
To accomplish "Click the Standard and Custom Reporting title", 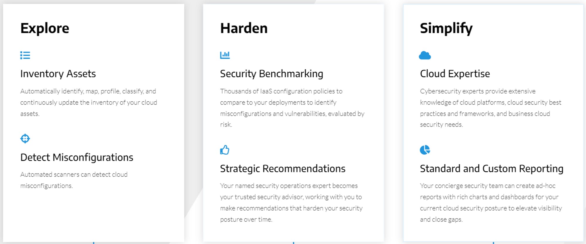I will 492,169.
